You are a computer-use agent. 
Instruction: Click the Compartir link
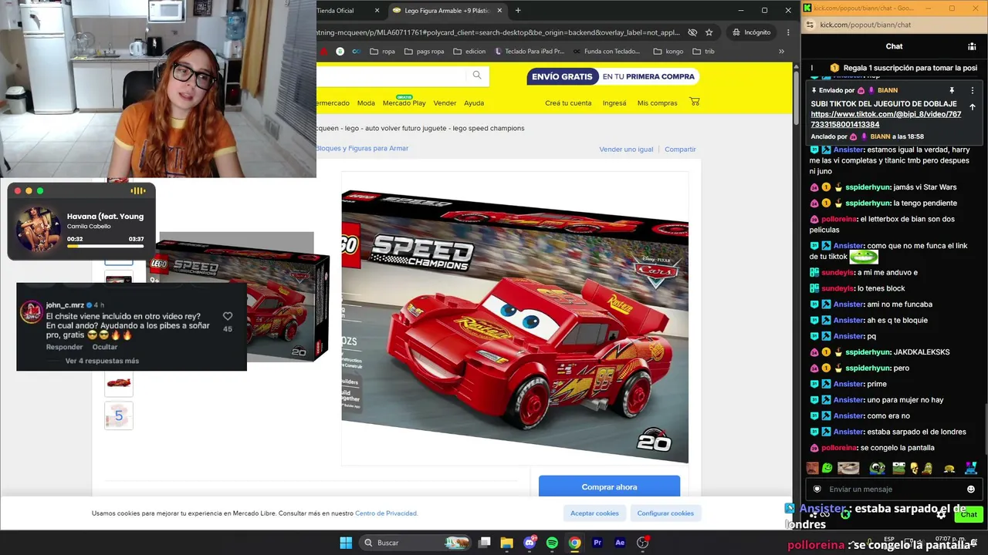pyautogui.click(x=680, y=149)
